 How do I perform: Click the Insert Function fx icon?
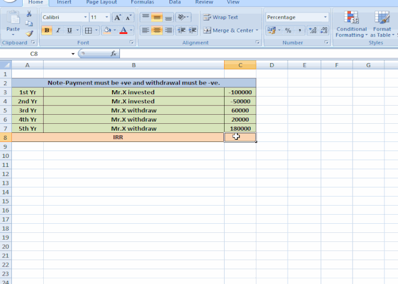114,53
